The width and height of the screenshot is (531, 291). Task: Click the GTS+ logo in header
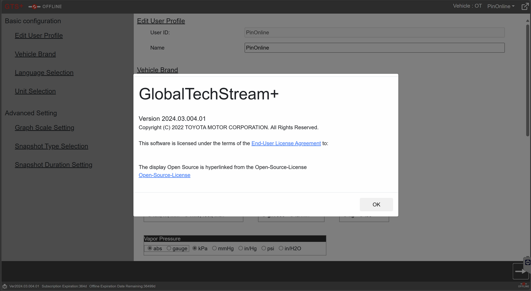coord(14,7)
